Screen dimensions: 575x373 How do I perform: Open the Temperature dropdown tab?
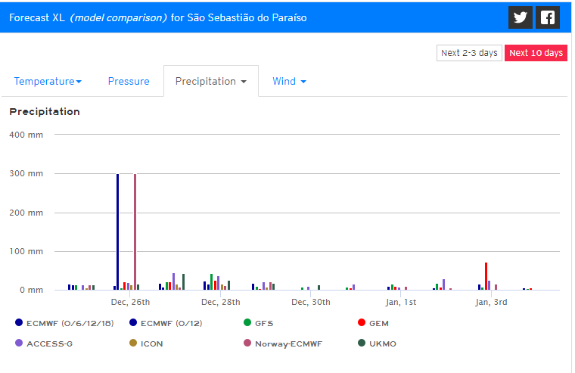coord(48,82)
